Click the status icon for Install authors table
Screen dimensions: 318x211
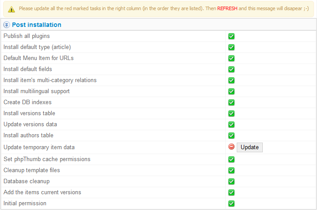point(231,136)
